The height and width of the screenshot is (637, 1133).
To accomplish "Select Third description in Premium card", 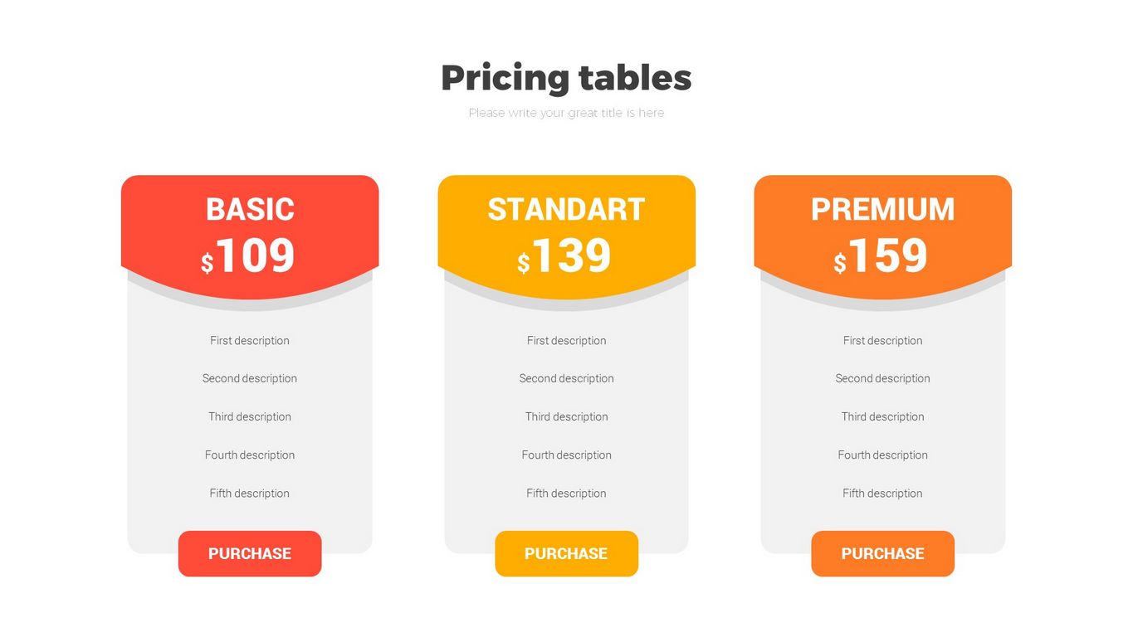I will (882, 416).
